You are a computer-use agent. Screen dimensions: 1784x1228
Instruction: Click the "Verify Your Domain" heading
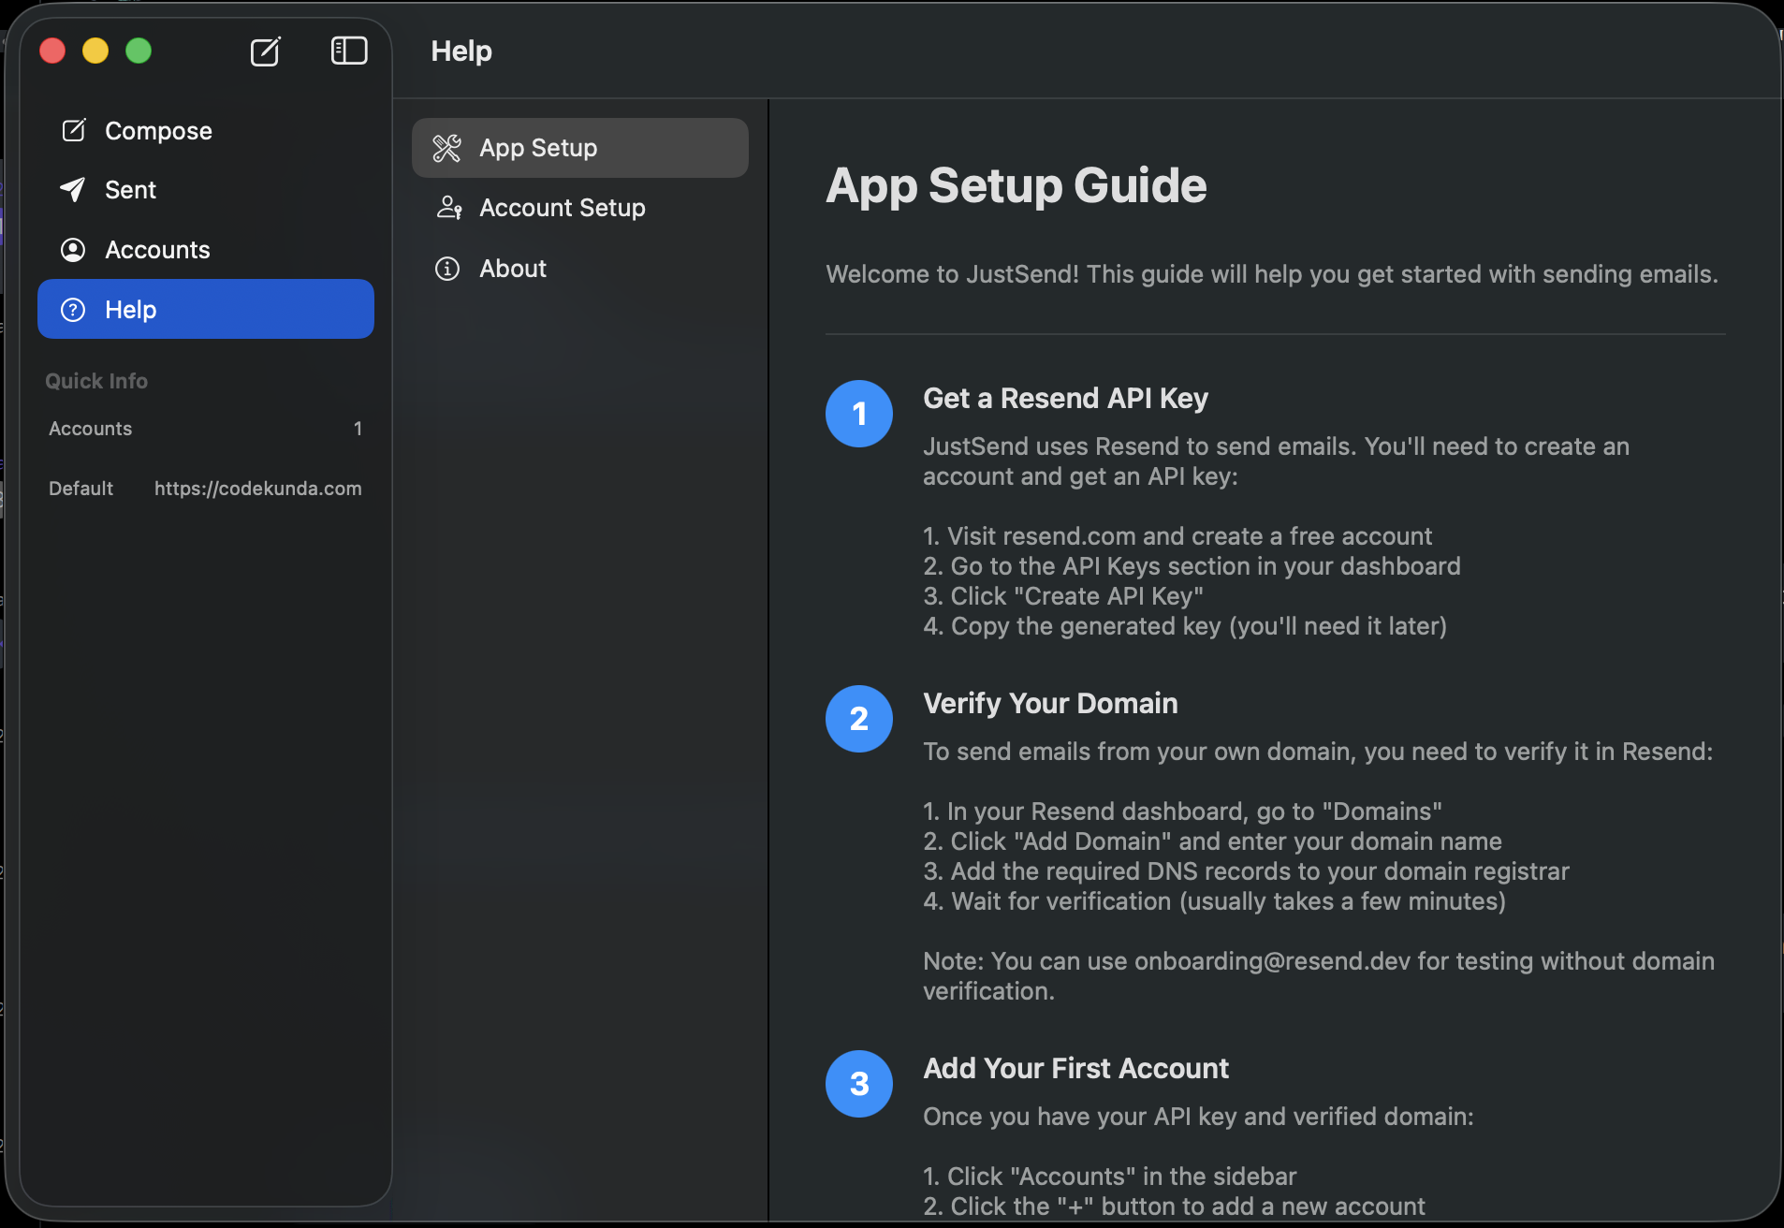[1050, 704]
